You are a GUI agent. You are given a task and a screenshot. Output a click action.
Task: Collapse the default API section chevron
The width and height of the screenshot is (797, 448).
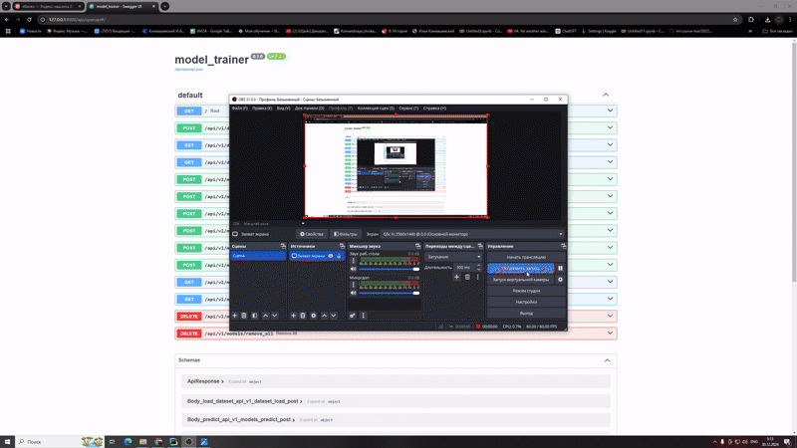coord(606,96)
